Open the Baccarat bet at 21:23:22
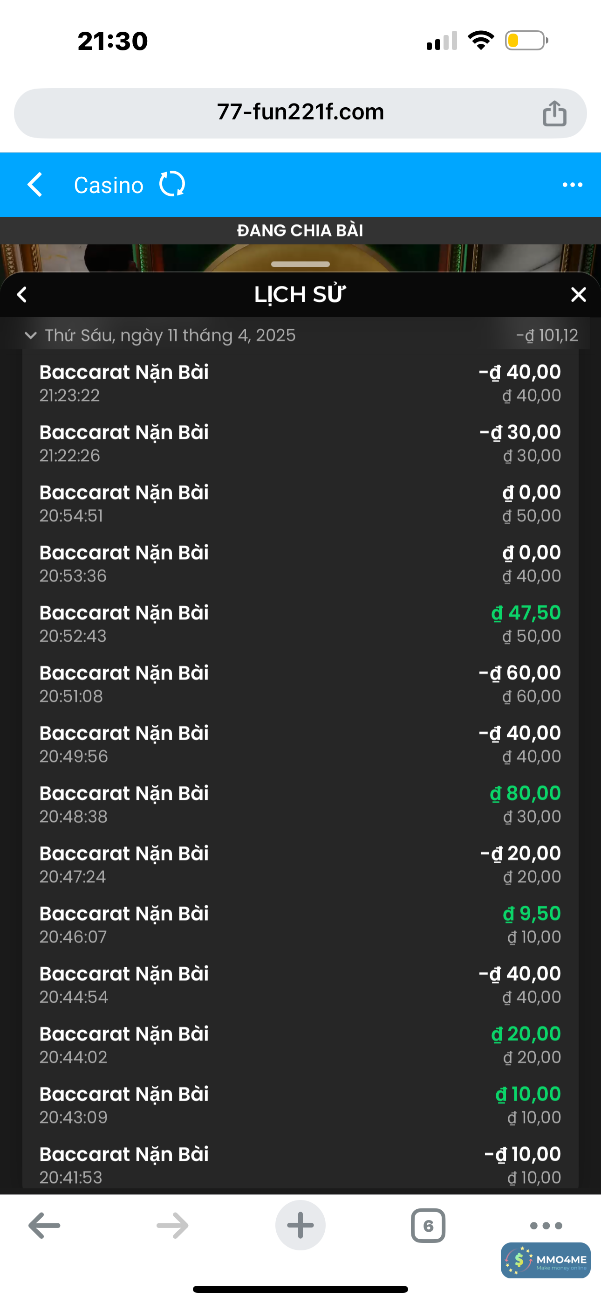The image size is (601, 1304). [x=300, y=383]
